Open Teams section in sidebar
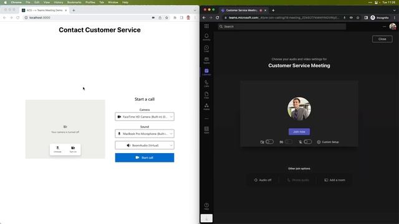Image resolution: width=399 pixels, height=224 pixels. point(206,60)
